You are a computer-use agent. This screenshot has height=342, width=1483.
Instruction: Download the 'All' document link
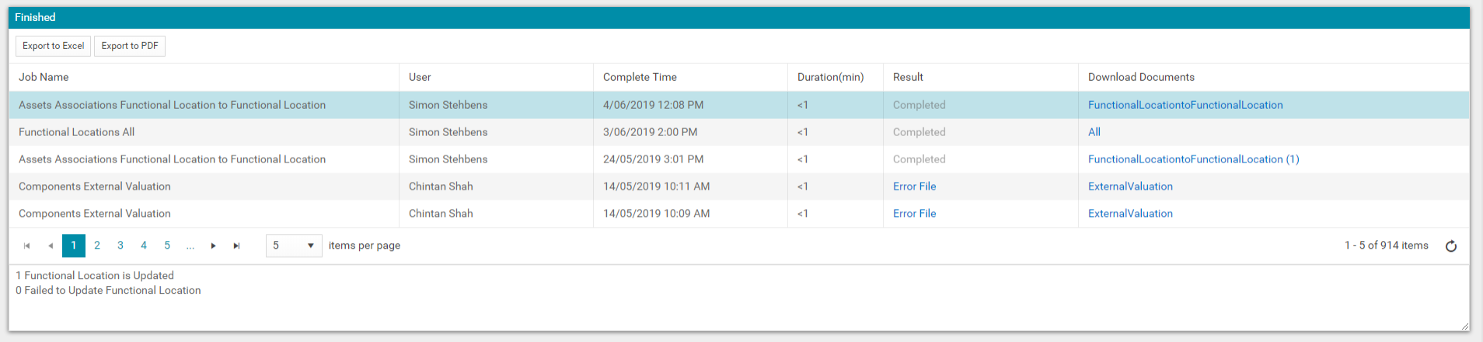(x=1094, y=132)
